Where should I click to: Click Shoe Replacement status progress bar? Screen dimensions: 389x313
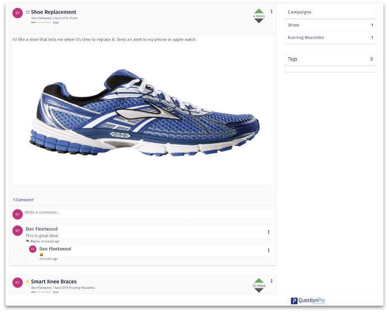[x=41, y=22]
